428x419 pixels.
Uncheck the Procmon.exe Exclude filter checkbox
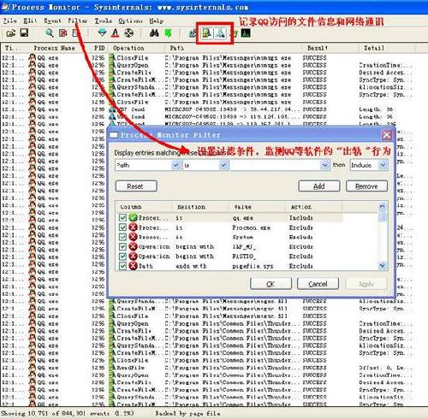(122, 227)
